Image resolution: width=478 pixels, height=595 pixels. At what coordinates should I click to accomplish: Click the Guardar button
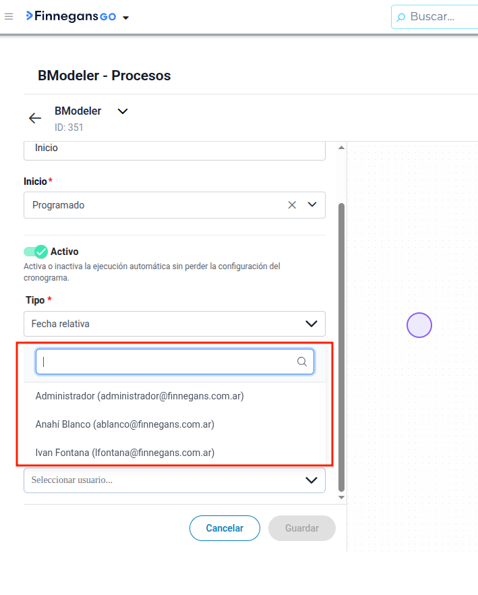[302, 528]
